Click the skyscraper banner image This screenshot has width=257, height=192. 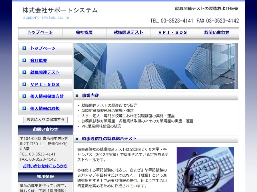point(156,66)
